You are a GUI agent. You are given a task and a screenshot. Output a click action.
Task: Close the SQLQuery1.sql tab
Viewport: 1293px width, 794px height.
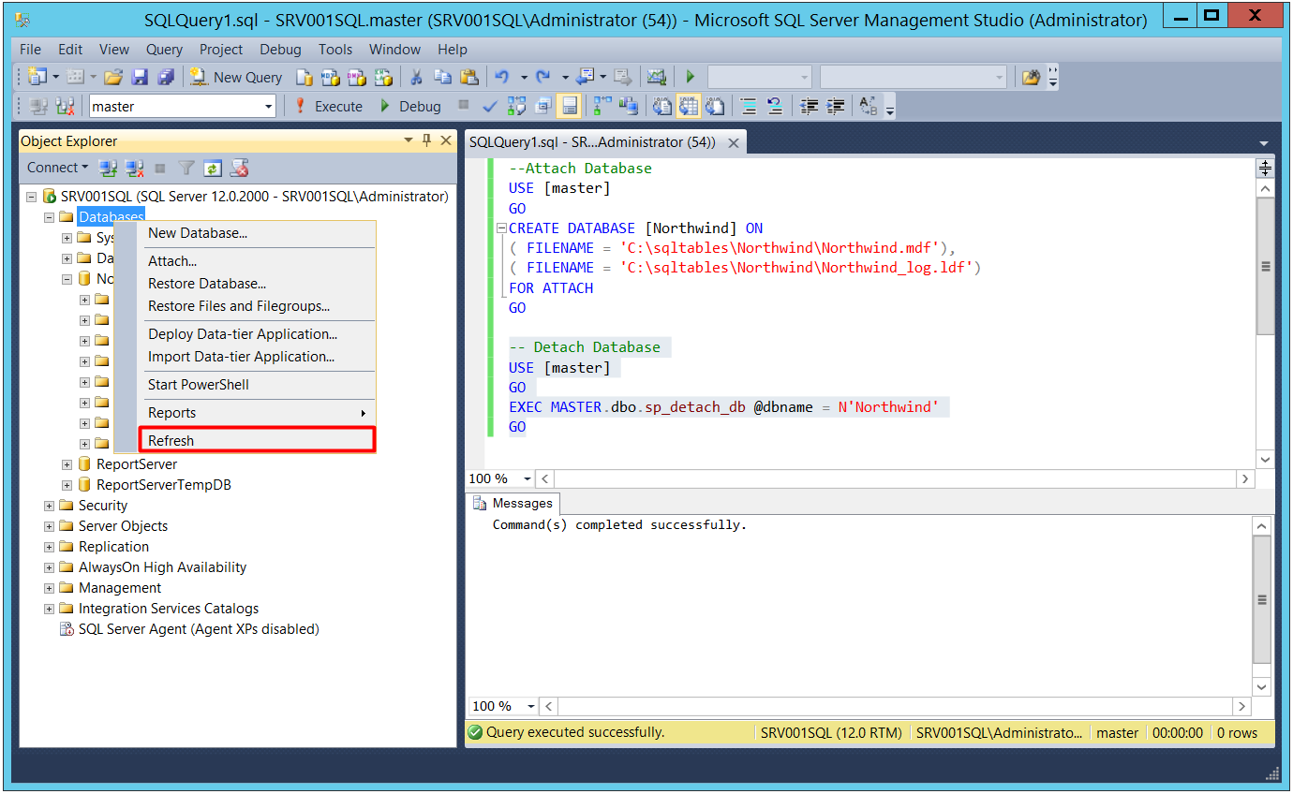734,143
